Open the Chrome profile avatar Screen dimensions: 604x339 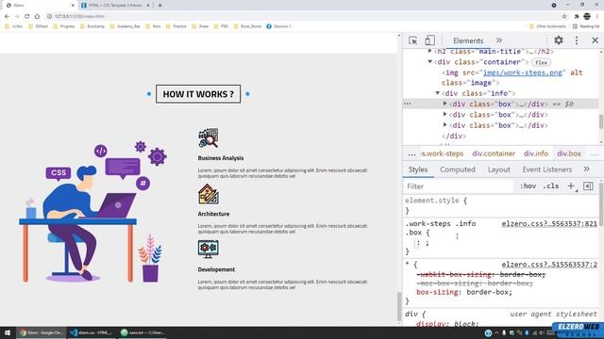click(x=587, y=16)
